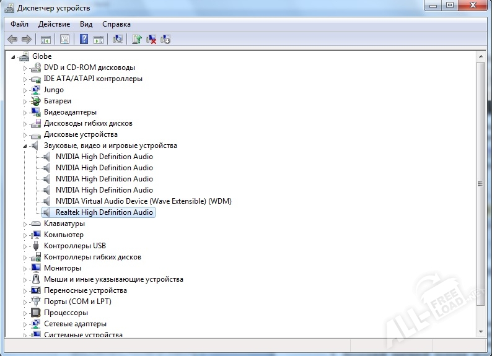
Task: Open the Действие menu
Action: tap(55, 24)
